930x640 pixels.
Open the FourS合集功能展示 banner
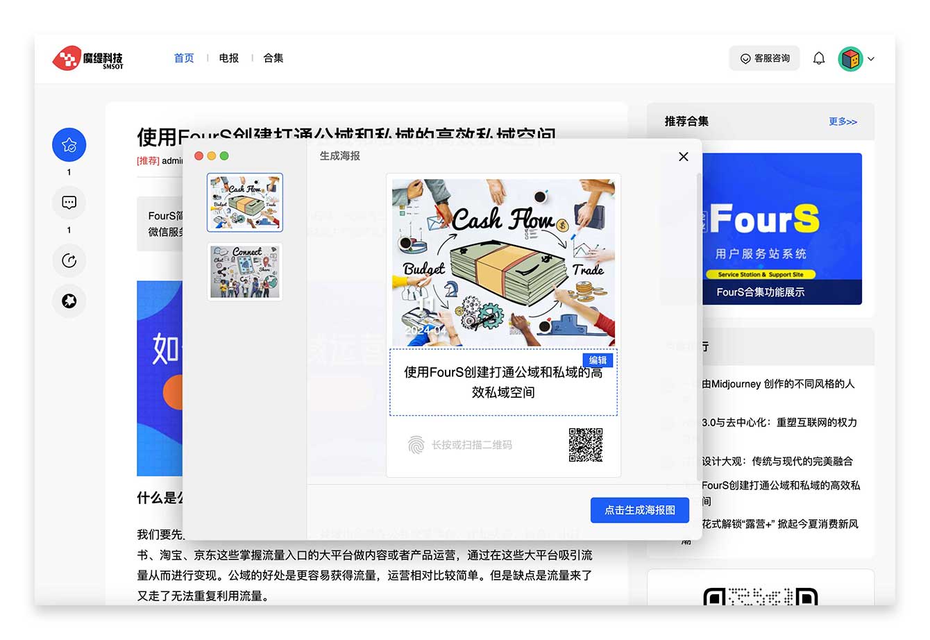point(781,228)
